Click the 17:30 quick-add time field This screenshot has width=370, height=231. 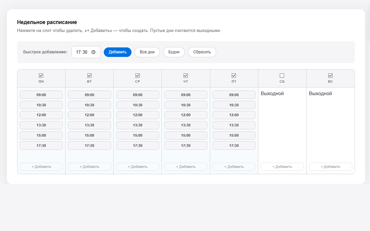coord(82,52)
